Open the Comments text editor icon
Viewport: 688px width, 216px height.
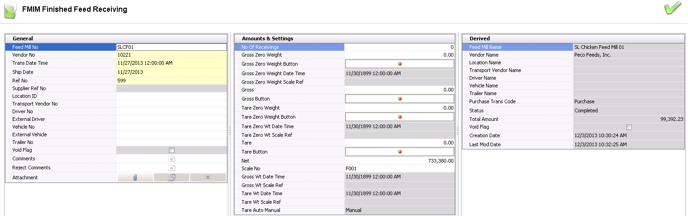click(172, 159)
